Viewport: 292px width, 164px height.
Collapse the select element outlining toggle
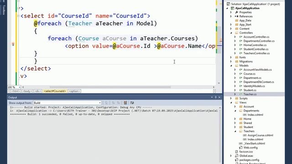coord(18,16)
